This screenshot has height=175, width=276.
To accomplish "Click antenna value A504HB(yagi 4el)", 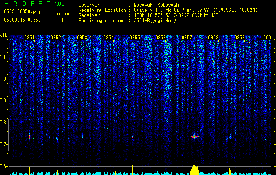I will [155, 21].
